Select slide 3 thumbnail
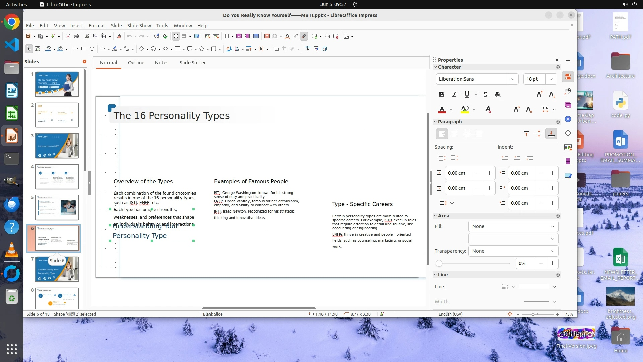 pos(57,146)
